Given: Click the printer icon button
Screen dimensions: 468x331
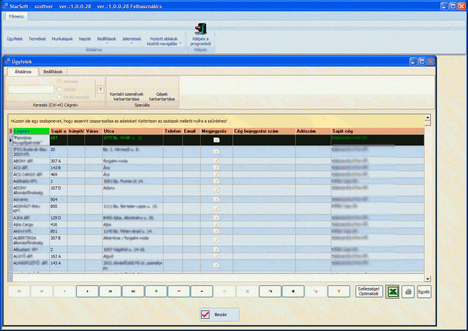Looking at the screenshot, I should point(408,291).
